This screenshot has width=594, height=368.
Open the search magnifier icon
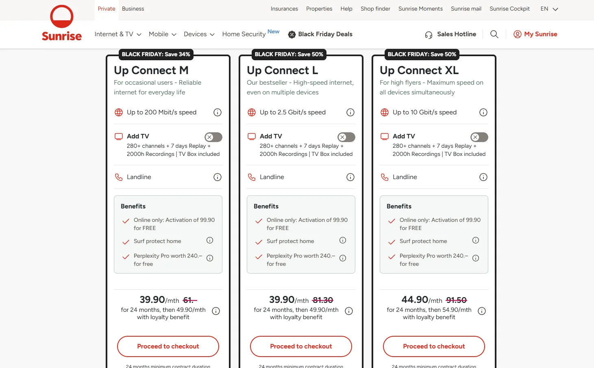(494, 34)
